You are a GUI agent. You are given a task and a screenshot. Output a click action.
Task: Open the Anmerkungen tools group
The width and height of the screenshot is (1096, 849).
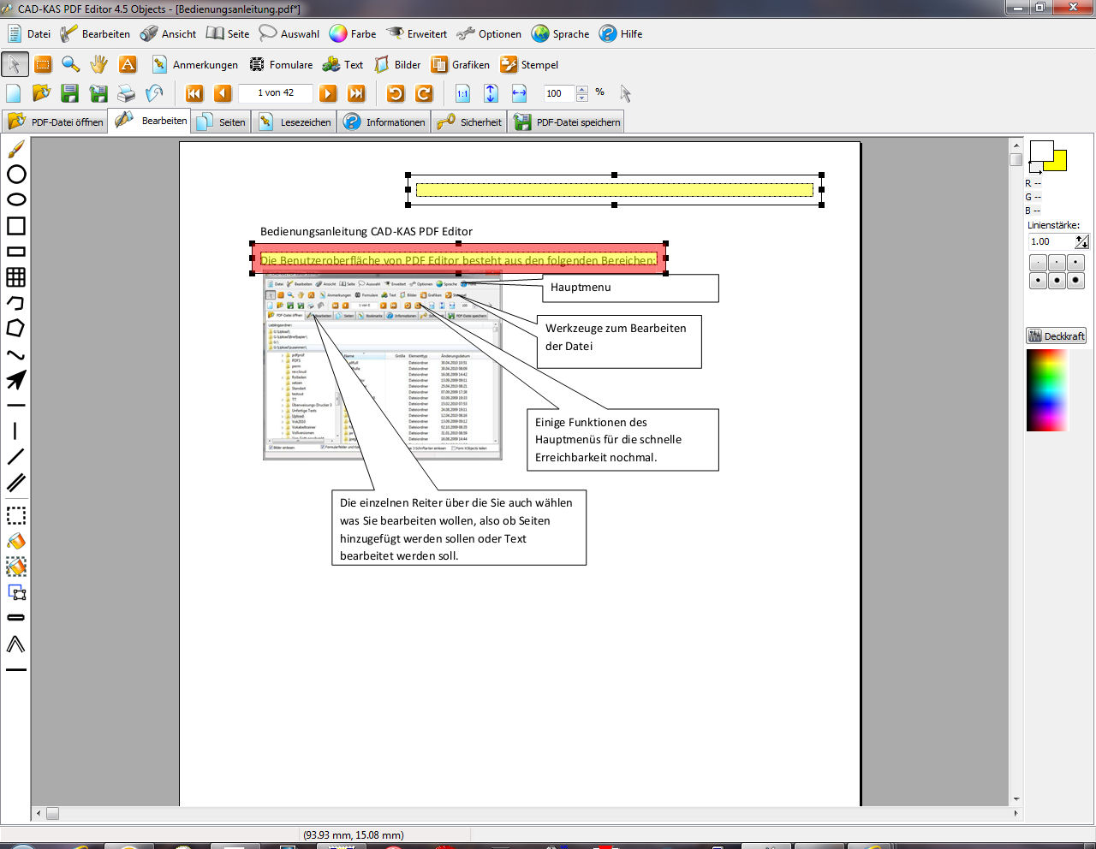click(x=195, y=65)
